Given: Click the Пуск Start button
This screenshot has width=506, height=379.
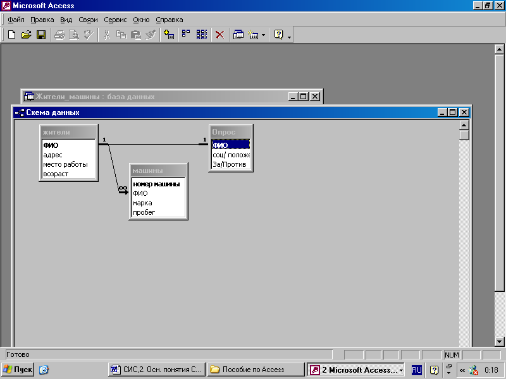Looking at the screenshot, I should point(18,370).
